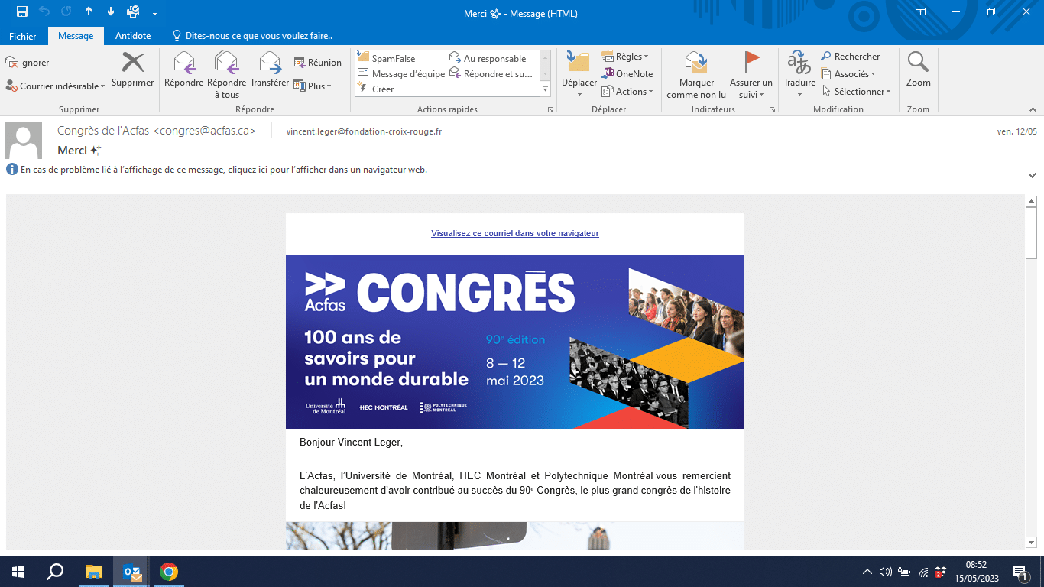Viewport: 1044px width, 587px height.
Task: Collapse the ribbon with the chevron
Action: [1033, 110]
